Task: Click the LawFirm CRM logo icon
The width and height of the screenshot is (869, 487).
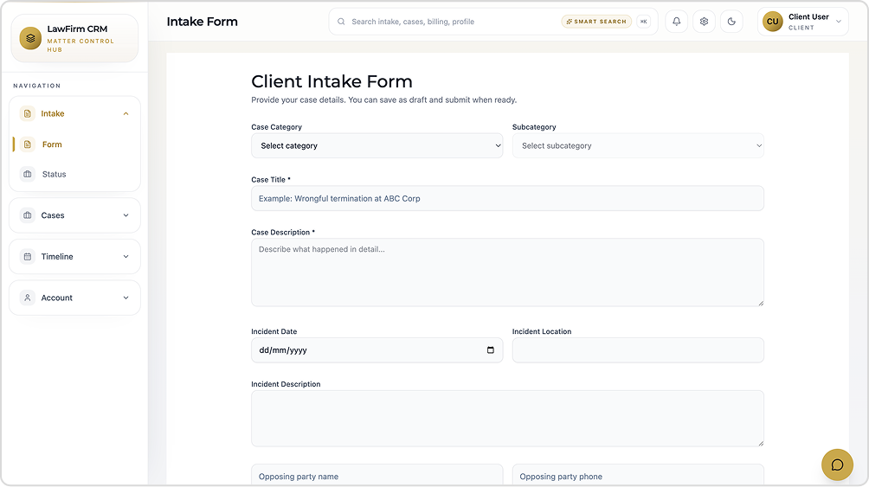Action: pos(30,38)
